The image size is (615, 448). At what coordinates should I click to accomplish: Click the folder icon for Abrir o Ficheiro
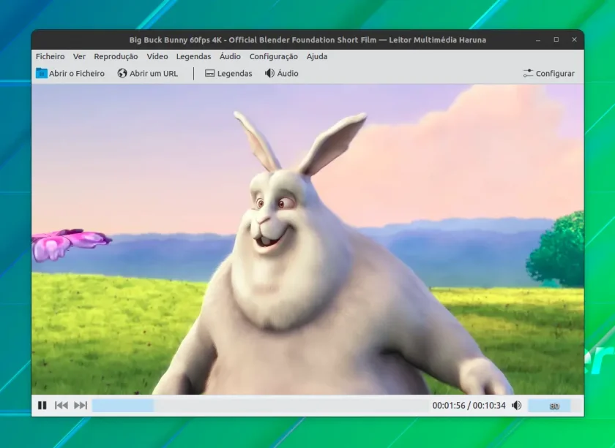pyautogui.click(x=41, y=73)
